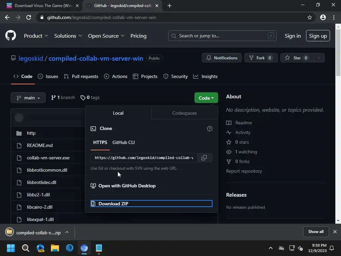341x256 pixels.
Task: Open the Chrome profile avatar icon
Action: (323, 17)
